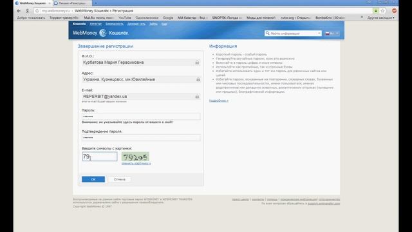Click the Завершение регистрации heading
This screenshot has width=412, height=232.
106,46
